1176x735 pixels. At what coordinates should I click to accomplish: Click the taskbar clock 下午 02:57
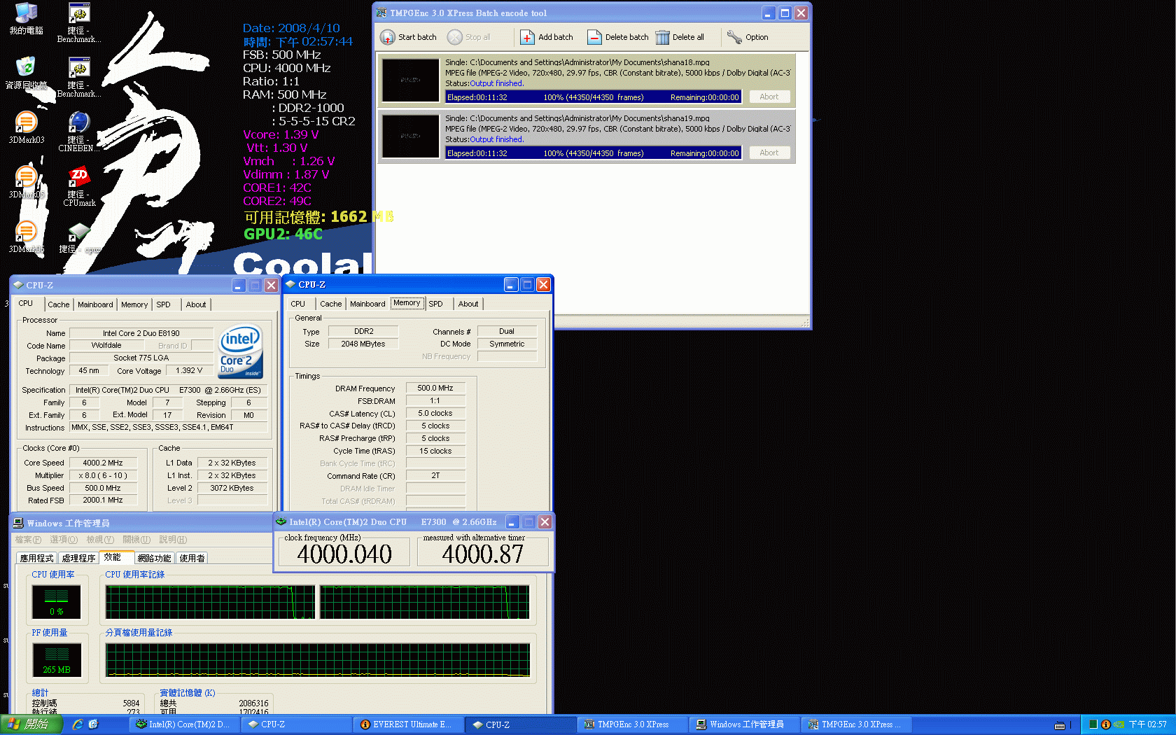coord(1147,724)
